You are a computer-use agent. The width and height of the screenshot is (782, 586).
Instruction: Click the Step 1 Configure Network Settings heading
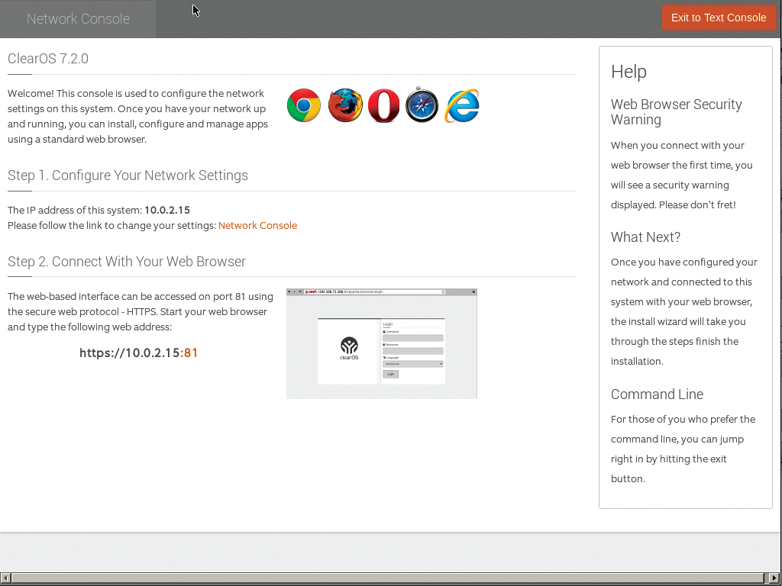click(128, 175)
